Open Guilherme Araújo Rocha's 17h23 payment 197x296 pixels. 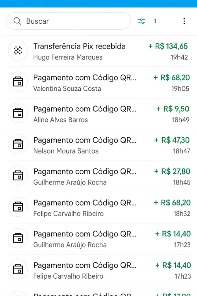[98, 239]
